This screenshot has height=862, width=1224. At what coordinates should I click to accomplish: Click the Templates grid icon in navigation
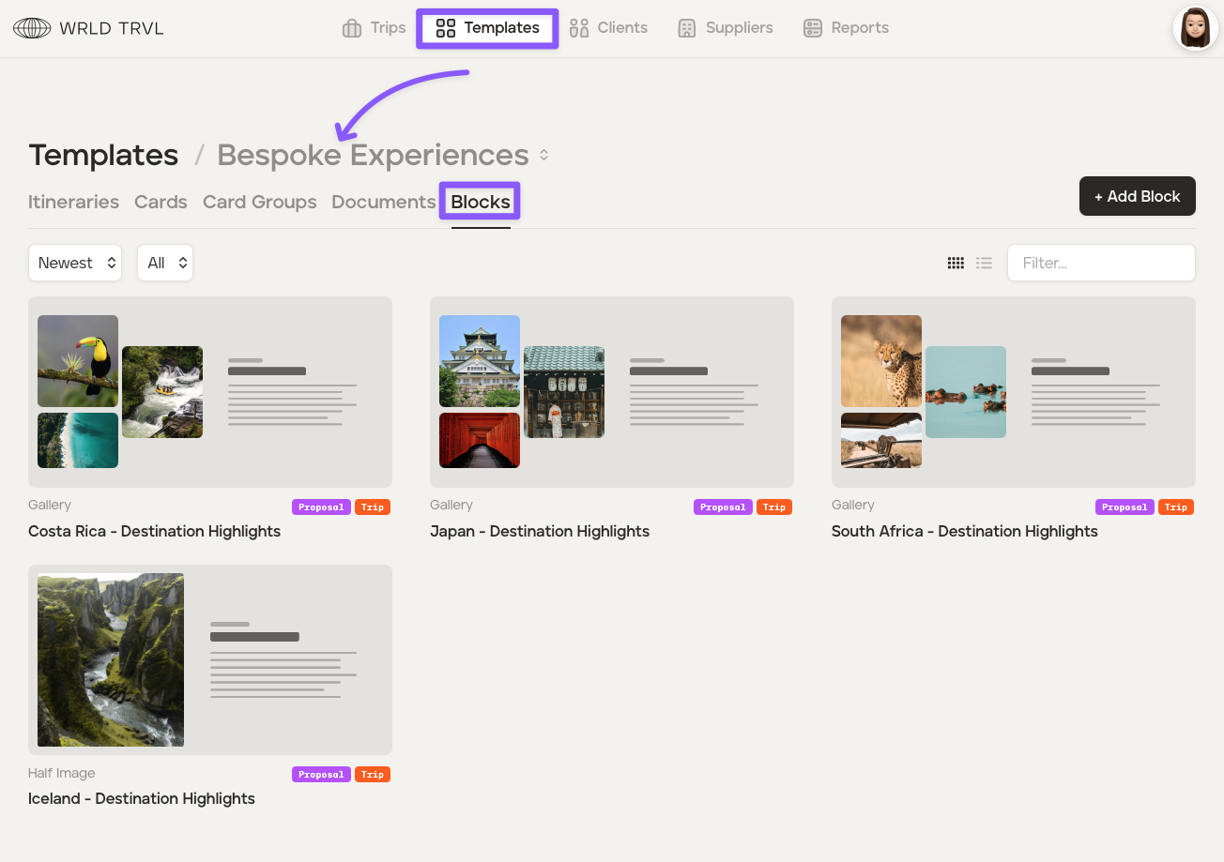(x=446, y=28)
